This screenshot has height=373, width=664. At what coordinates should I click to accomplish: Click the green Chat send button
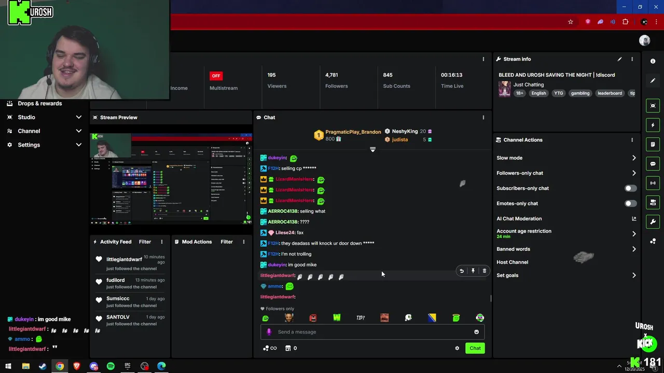[x=475, y=348]
